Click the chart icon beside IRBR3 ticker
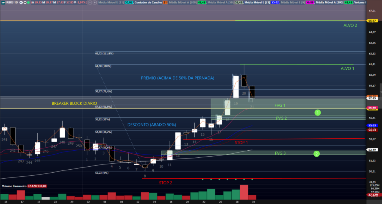This screenshot has width=382, height=204. coord(2,2)
